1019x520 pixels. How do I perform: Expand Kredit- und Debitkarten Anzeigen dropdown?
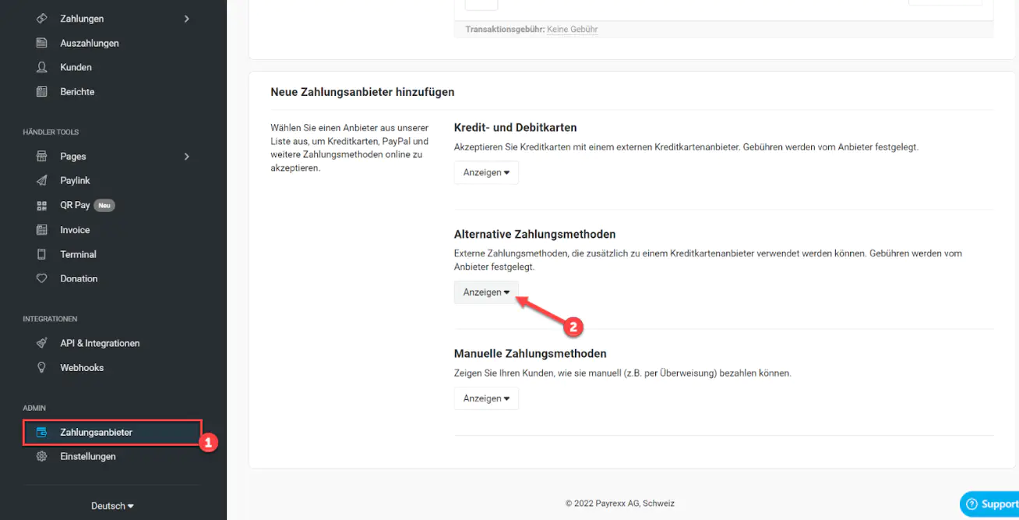(x=486, y=172)
